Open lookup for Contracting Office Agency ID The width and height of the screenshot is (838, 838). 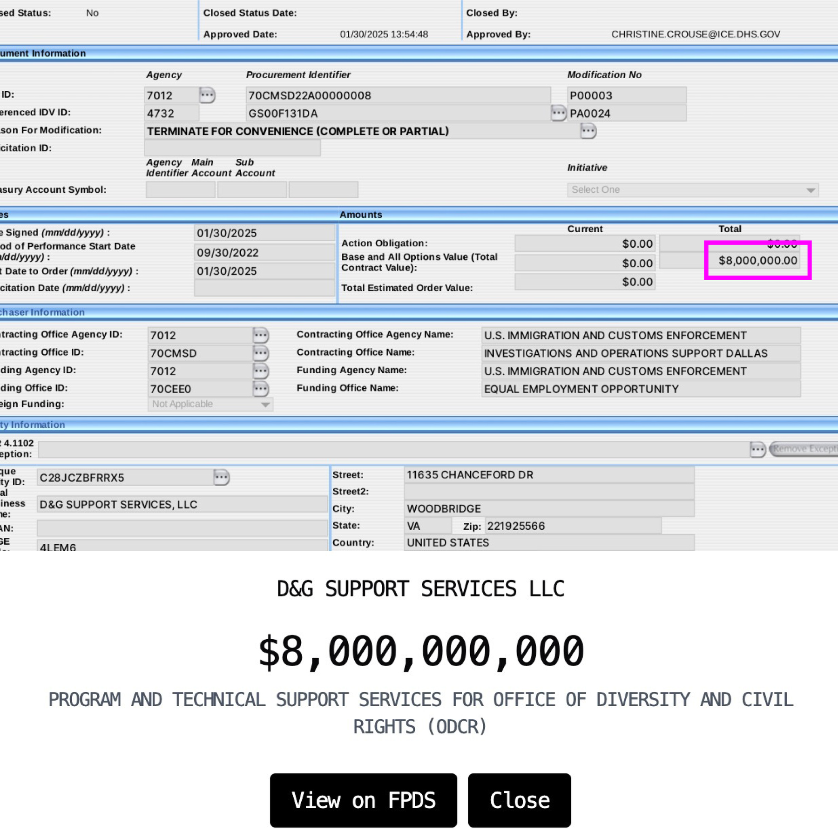[261, 335]
